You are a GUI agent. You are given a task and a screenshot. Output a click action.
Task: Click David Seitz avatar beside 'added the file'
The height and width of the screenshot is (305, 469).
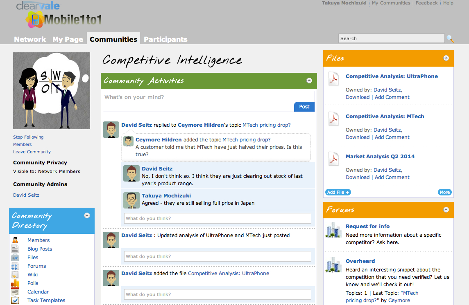click(111, 278)
